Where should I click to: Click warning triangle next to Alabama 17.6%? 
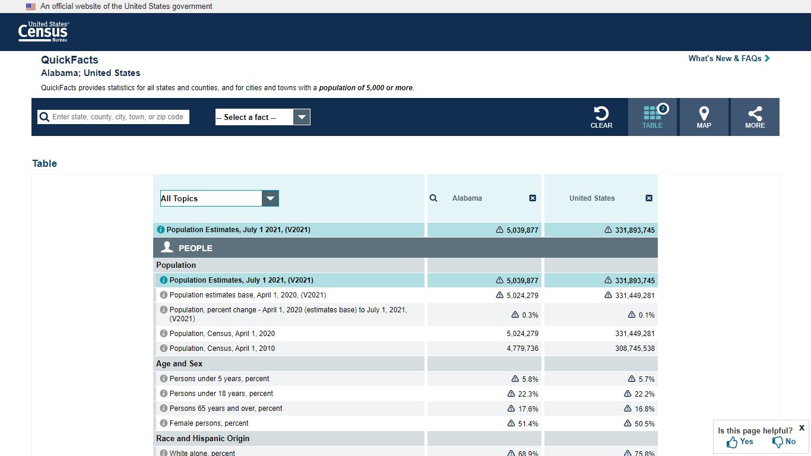[511, 408]
